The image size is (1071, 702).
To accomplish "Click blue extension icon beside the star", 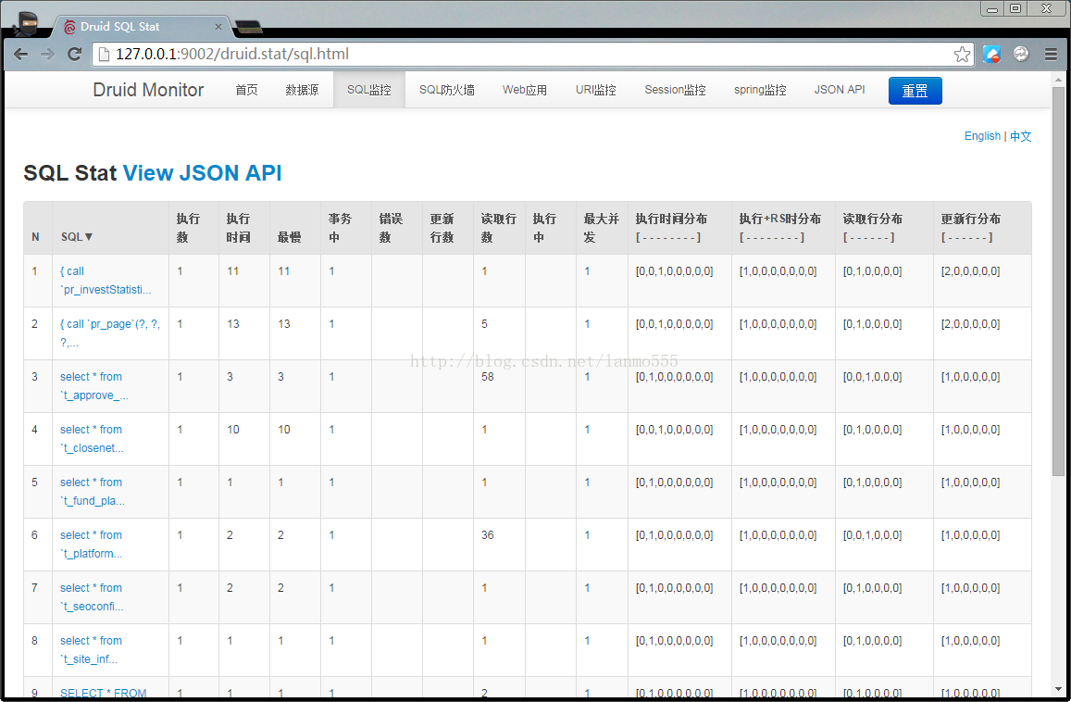I will pyautogui.click(x=991, y=54).
